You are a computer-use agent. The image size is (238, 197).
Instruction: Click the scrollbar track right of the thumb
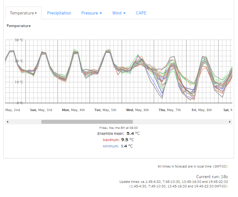(180, 122)
